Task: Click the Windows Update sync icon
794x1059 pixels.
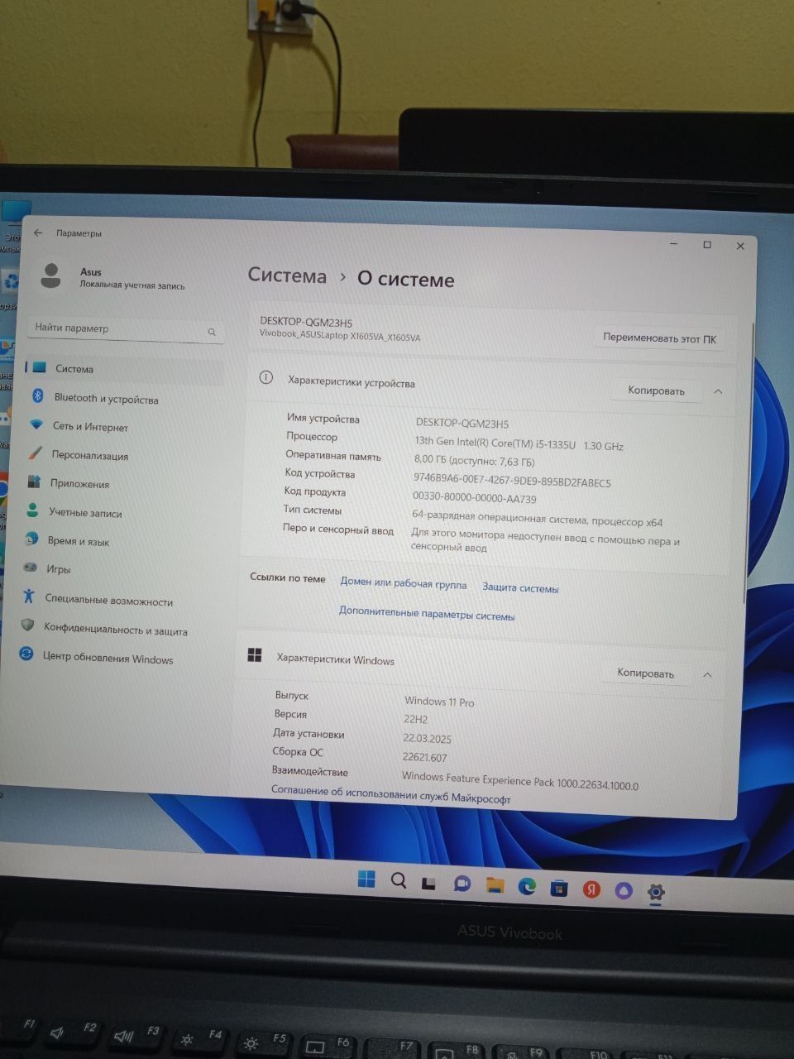Action: [x=26, y=654]
